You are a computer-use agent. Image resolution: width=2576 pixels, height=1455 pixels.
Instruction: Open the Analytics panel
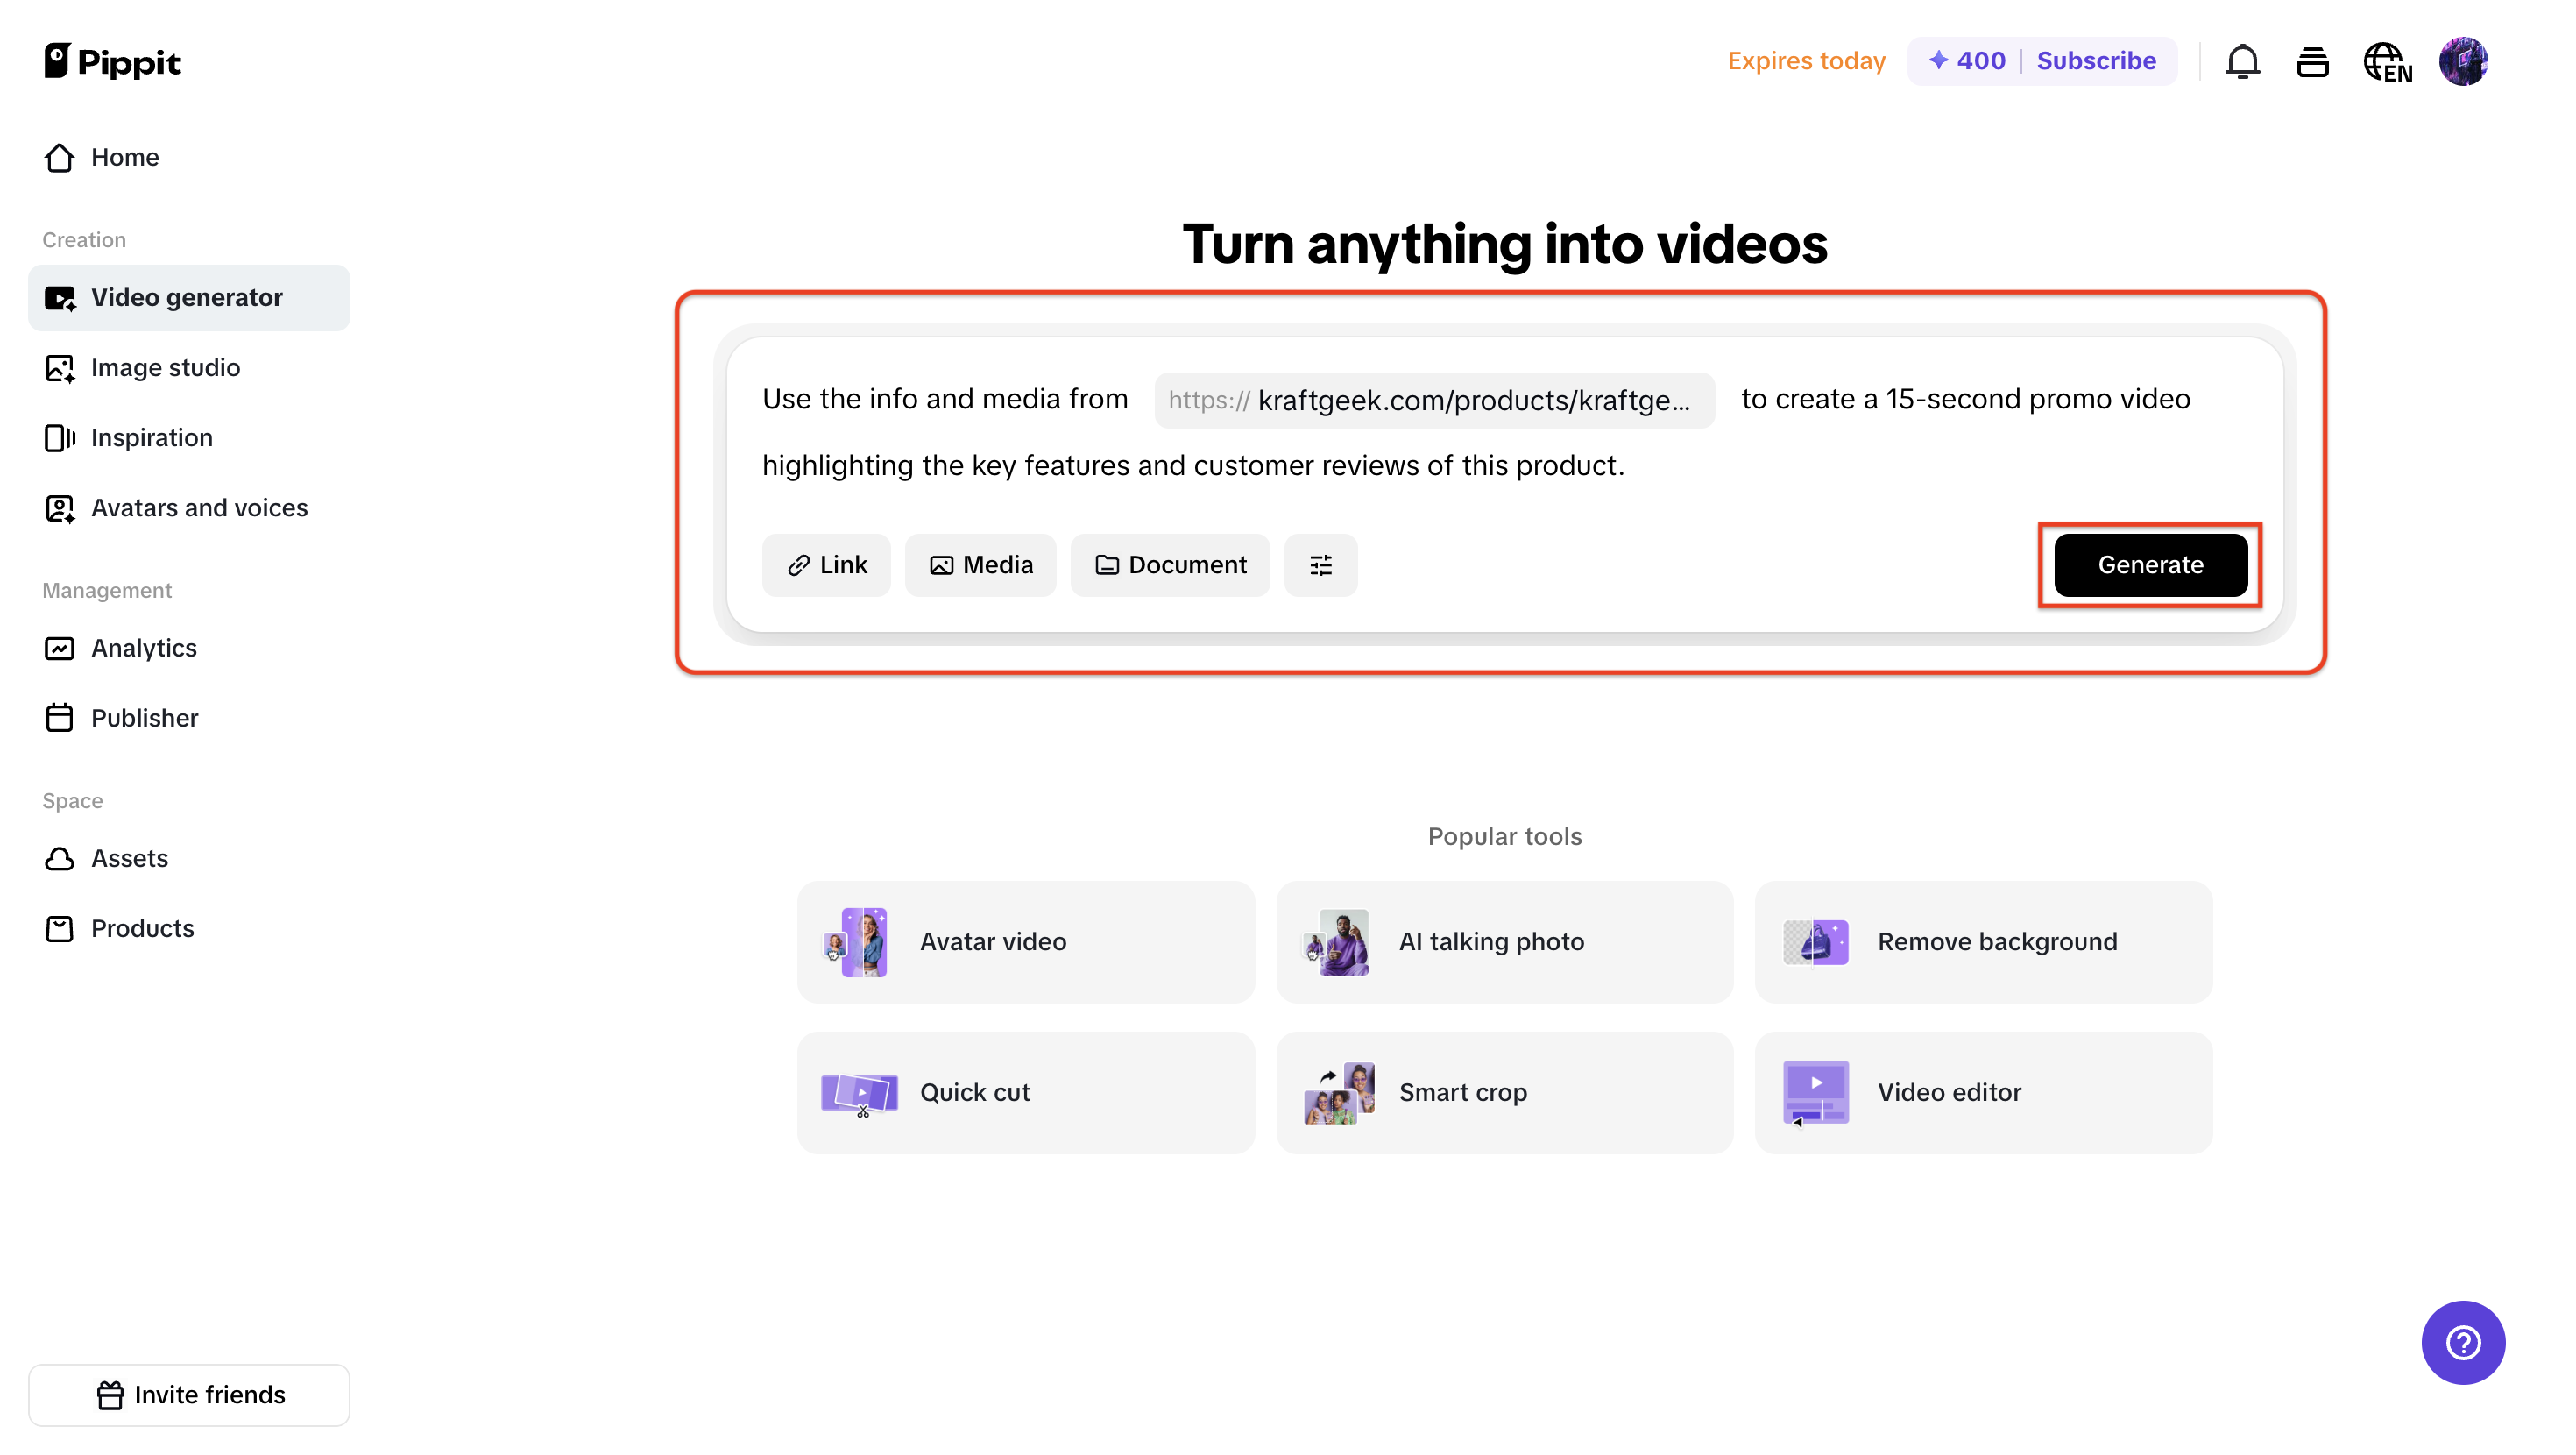point(144,648)
